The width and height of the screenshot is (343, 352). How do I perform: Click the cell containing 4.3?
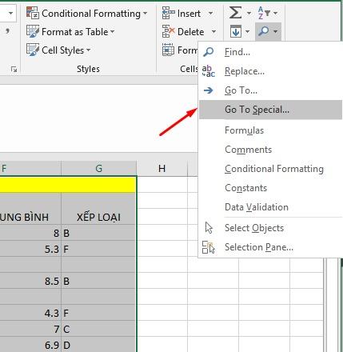(30, 313)
